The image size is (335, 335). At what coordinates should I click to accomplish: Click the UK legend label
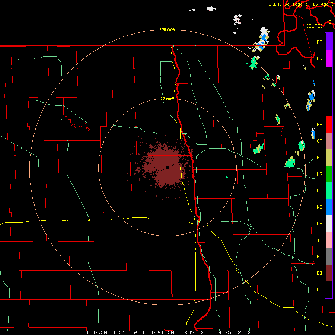click(319, 58)
